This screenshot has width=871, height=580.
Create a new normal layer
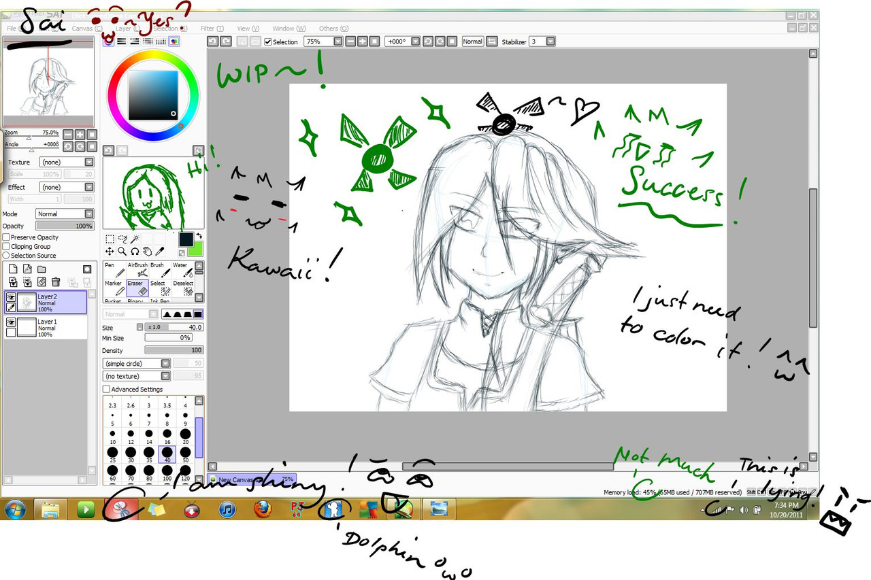point(13,269)
